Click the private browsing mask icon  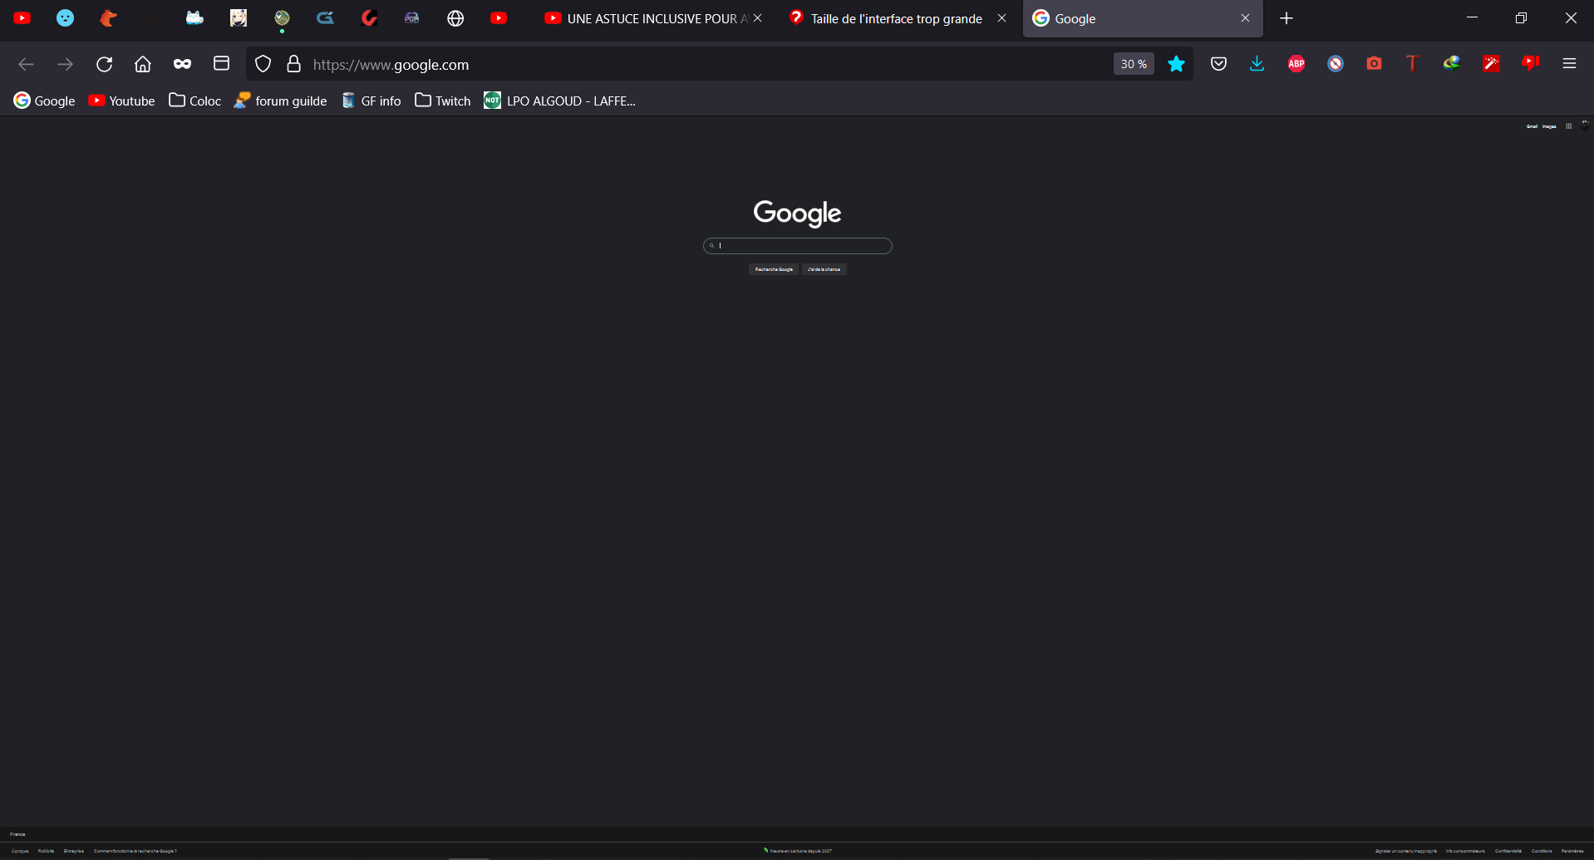click(182, 64)
